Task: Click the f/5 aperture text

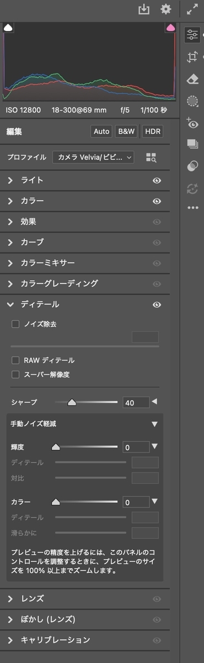Action: pos(125,110)
